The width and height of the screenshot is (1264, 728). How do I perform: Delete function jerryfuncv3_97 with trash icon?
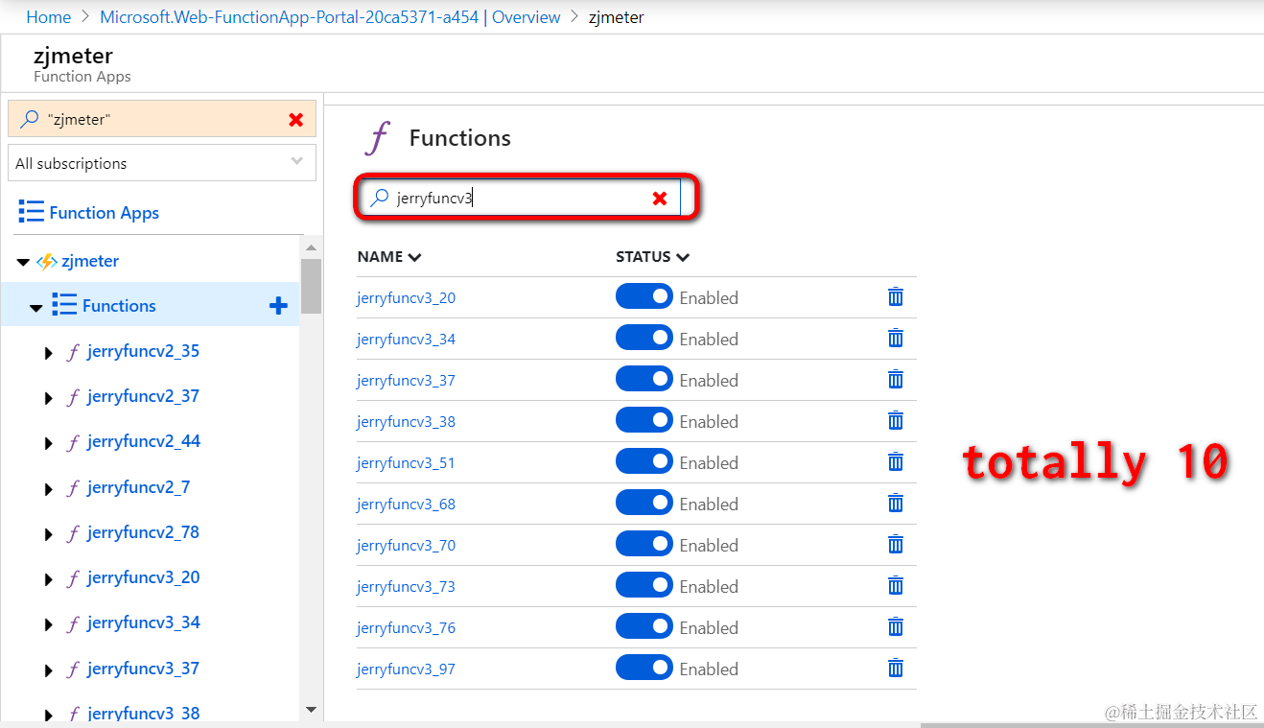pyautogui.click(x=895, y=669)
